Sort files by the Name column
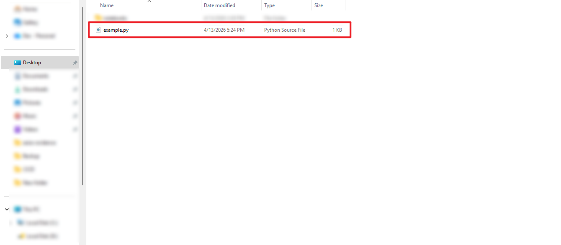This screenshot has width=561, height=245. 107,5
